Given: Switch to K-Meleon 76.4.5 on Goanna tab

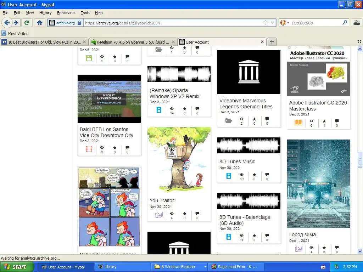Looking at the screenshot, I should click(x=133, y=42).
